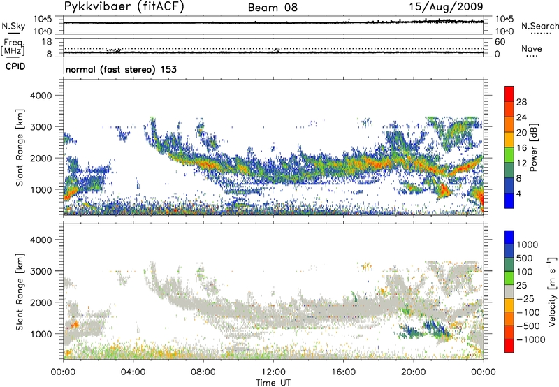Click the '-1000' tick on Velocity scale
Viewport: 559px width, 387px height.
point(530,339)
